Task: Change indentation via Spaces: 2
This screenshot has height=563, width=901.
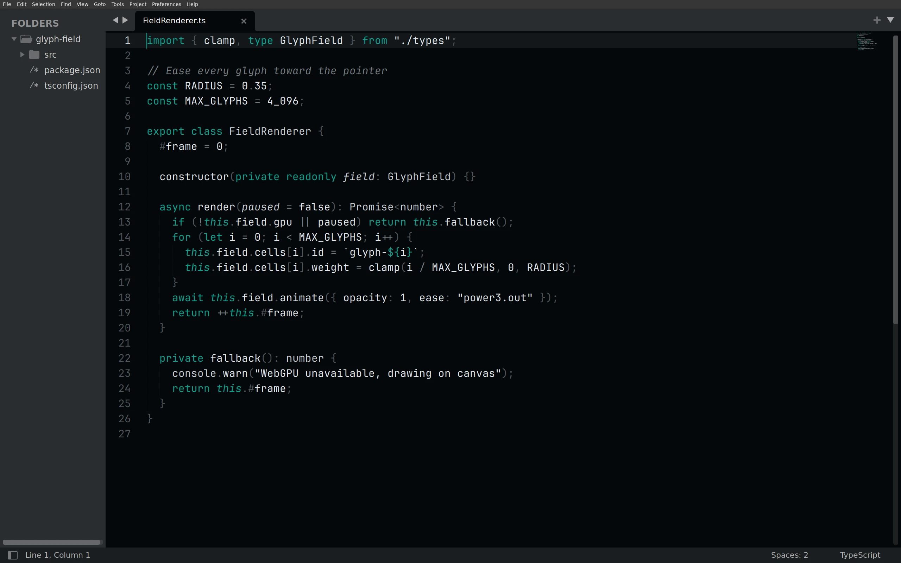Action: (789, 555)
